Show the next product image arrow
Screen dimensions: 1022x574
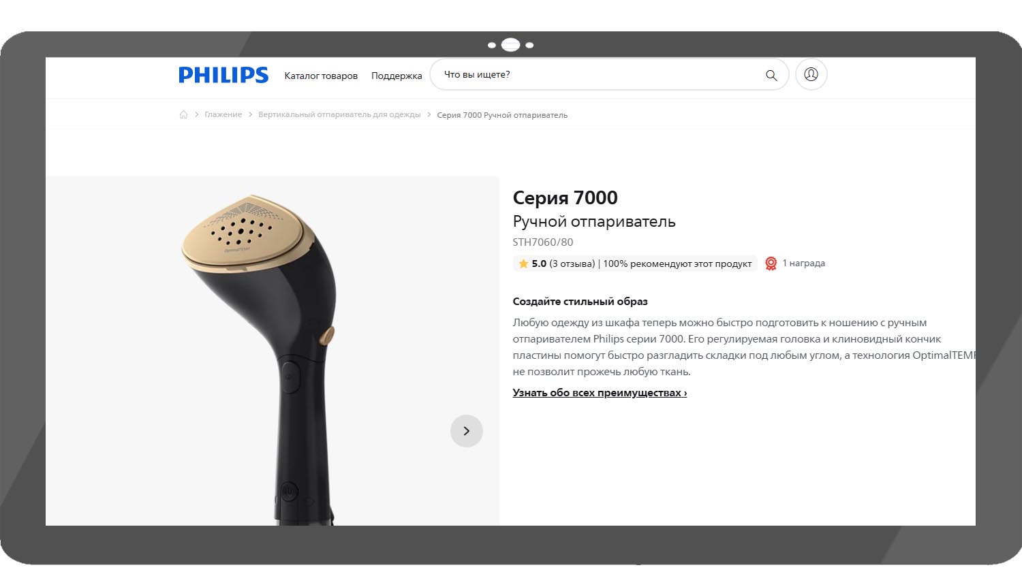point(467,431)
